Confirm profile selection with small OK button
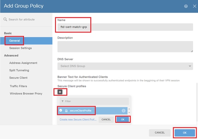 pos(123,119)
